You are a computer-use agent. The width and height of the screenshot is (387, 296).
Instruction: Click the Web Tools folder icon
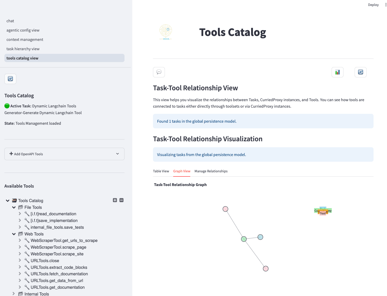click(x=21, y=234)
